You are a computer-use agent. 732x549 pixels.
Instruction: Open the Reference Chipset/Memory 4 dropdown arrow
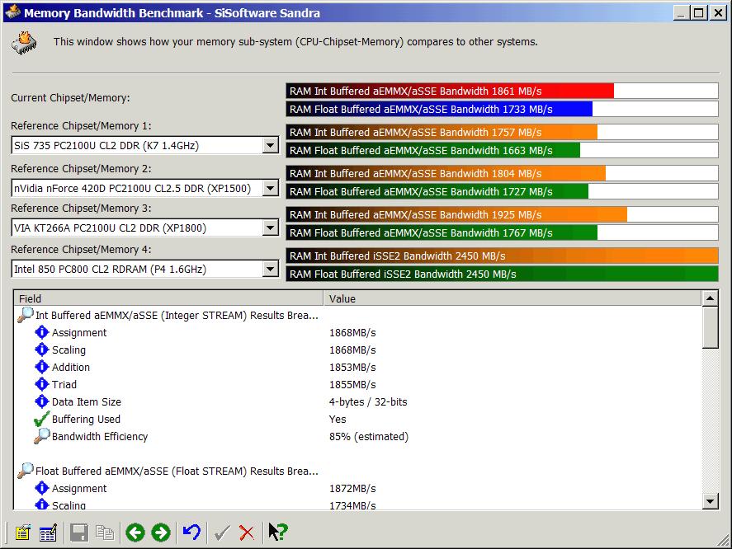click(270, 269)
